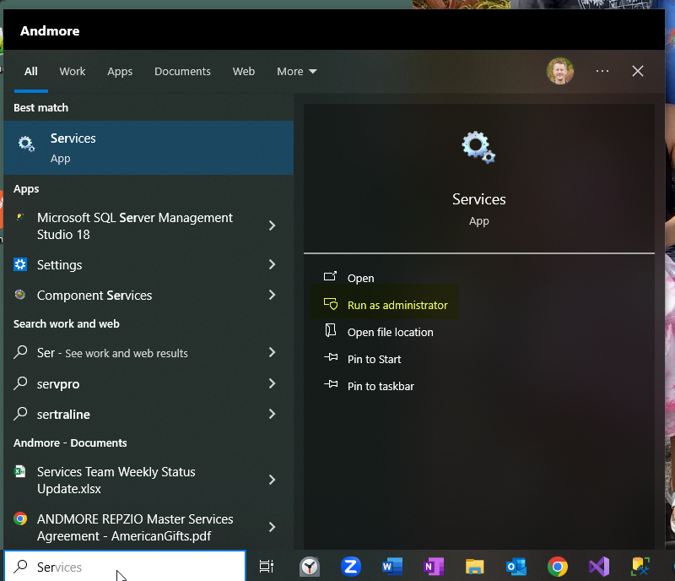The width and height of the screenshot is (675, 581).
Task: Open the Services app best match result
Action: tap(148, 148)
